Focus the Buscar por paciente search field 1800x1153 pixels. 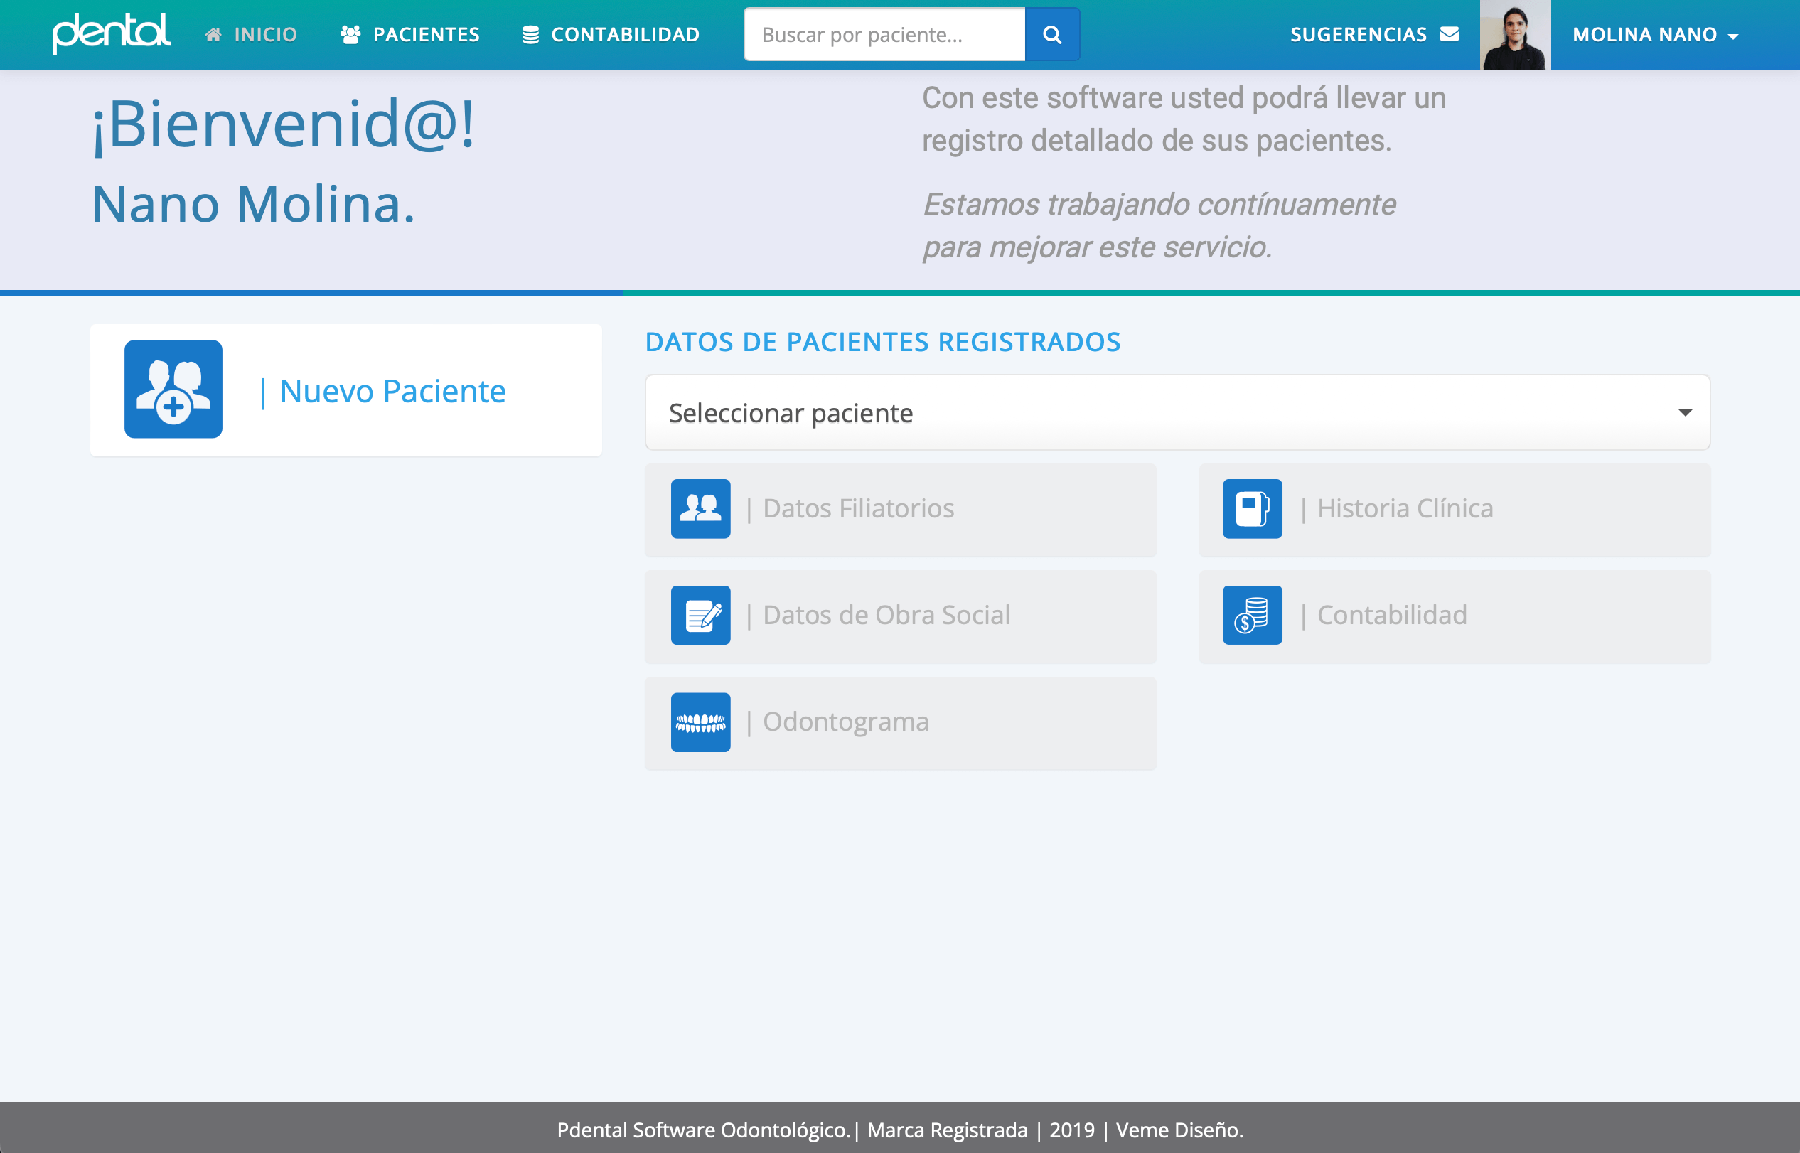coord(884,34)
